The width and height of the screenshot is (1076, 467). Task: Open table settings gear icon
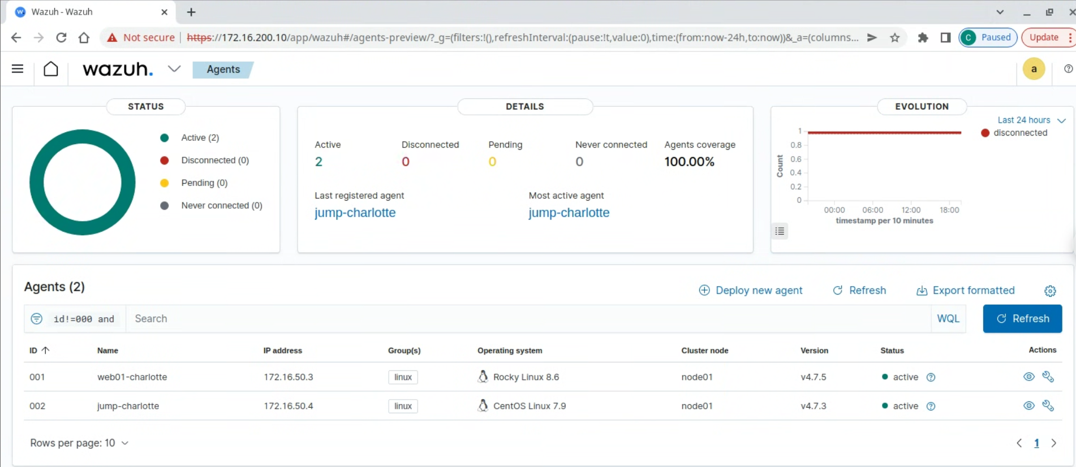(x=1050, y=291)
